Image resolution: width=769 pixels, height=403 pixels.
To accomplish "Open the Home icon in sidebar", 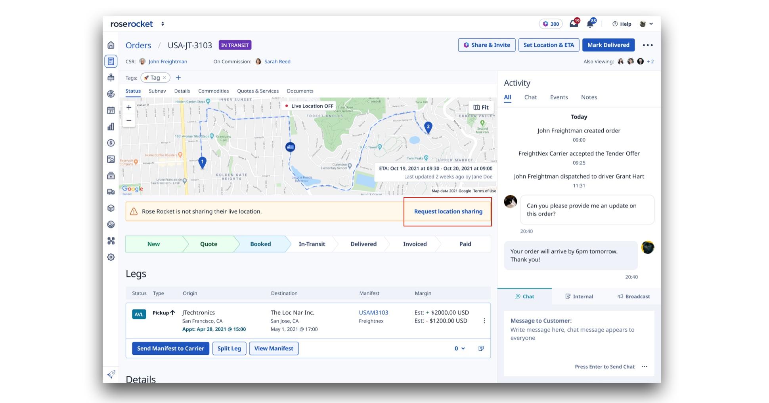I will [111, 45].
